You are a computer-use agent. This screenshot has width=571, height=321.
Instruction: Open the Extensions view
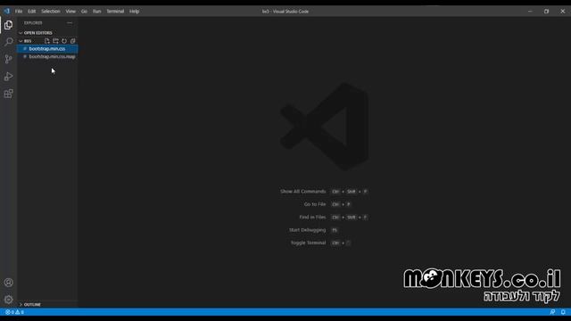pos(8,94)
